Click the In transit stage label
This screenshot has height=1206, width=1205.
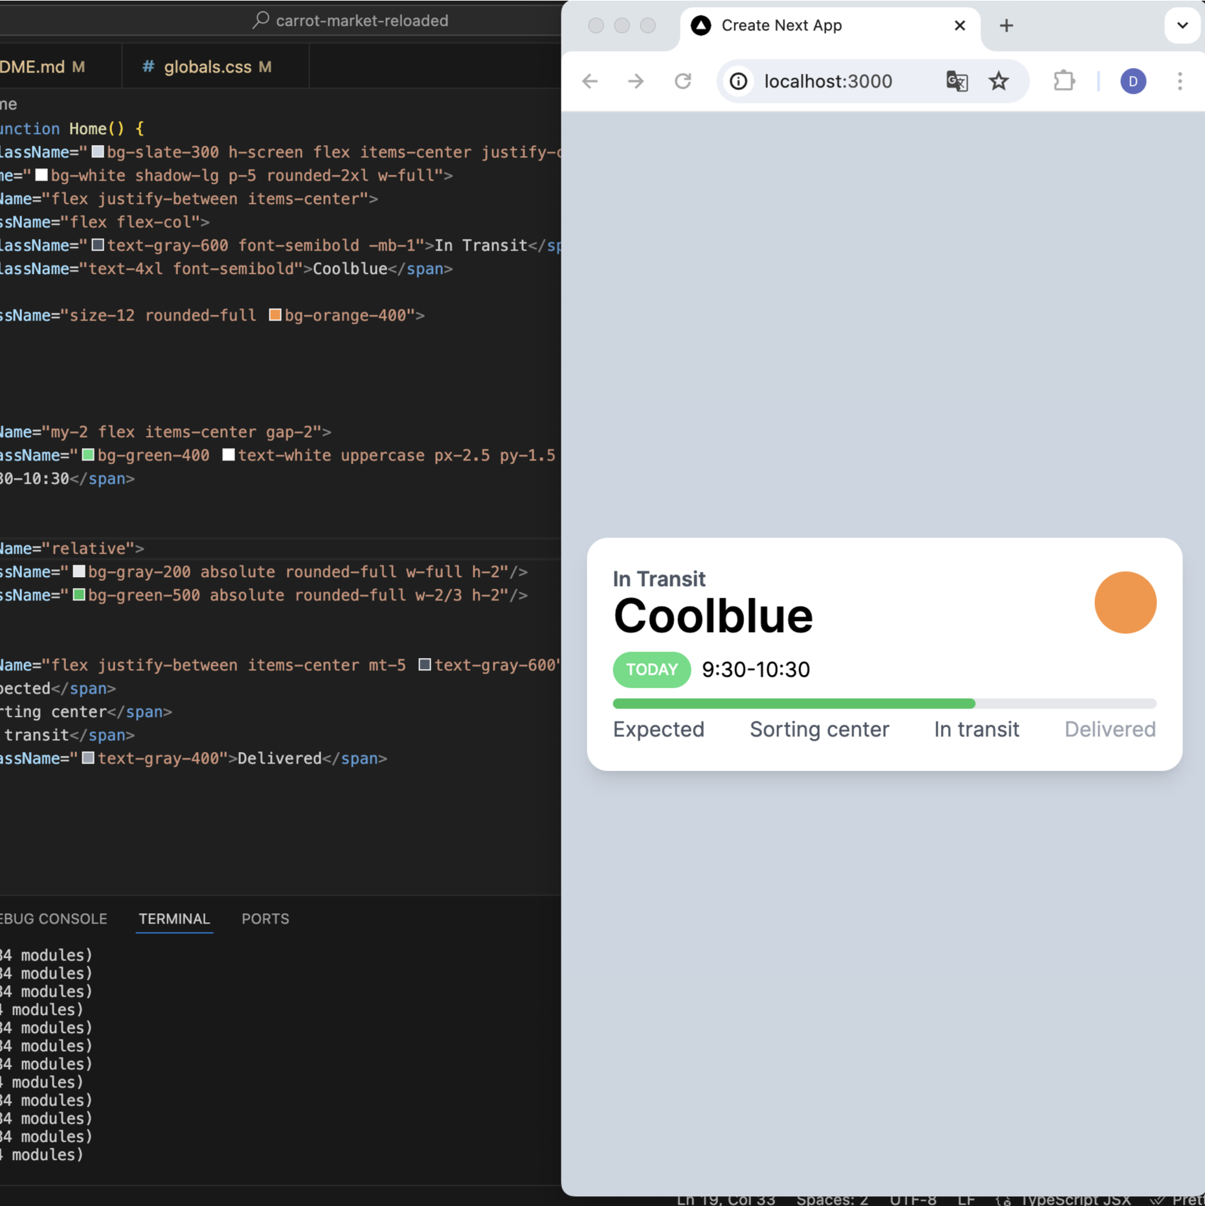pos(976,729)
